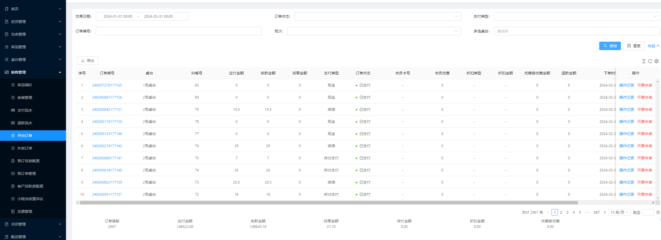Click the 桌台管理 sidebar icon
The image size is (661, 240).
tap(7, 60)
